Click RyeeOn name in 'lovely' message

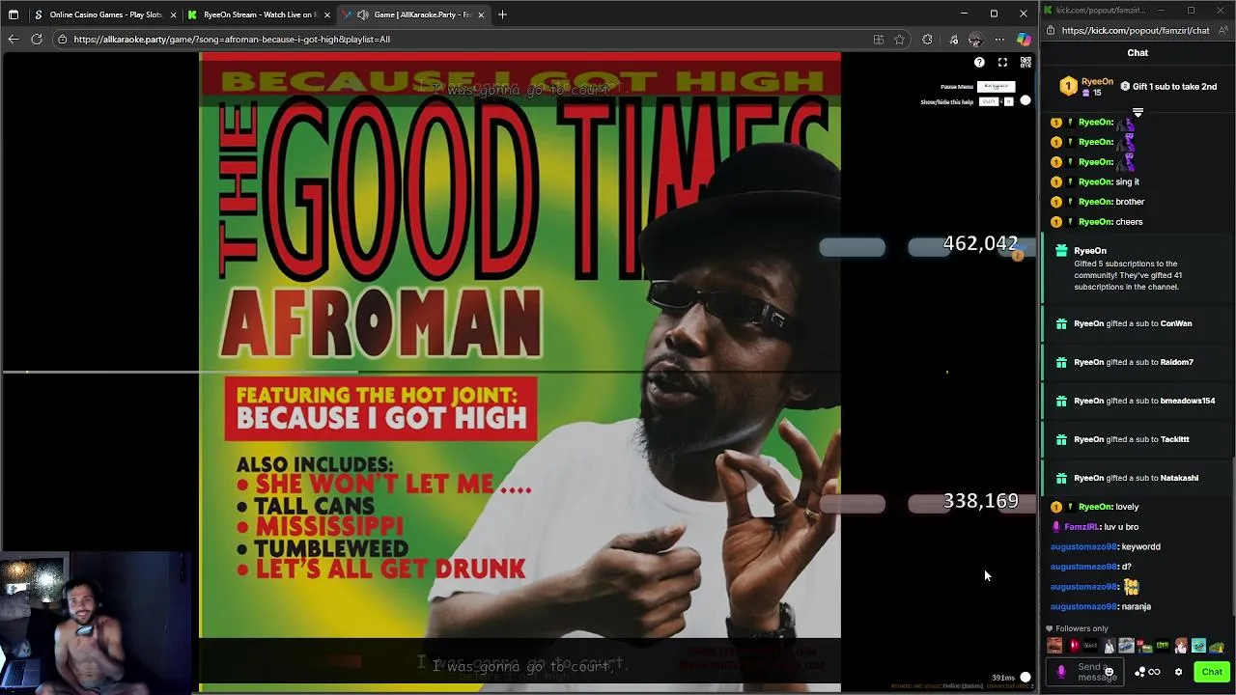pos(1095,507)
